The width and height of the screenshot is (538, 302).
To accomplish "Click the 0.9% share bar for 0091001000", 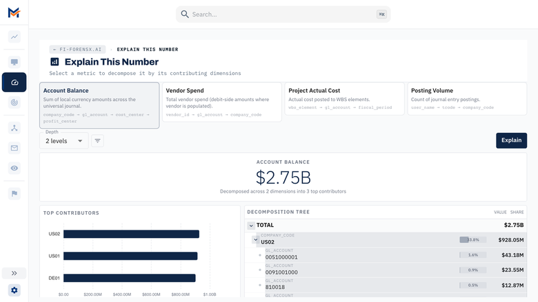I will [473, 270].
